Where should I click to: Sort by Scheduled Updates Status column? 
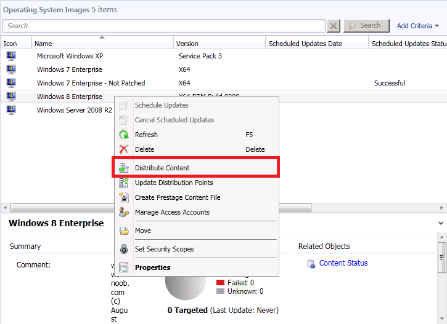pos(408,43)
